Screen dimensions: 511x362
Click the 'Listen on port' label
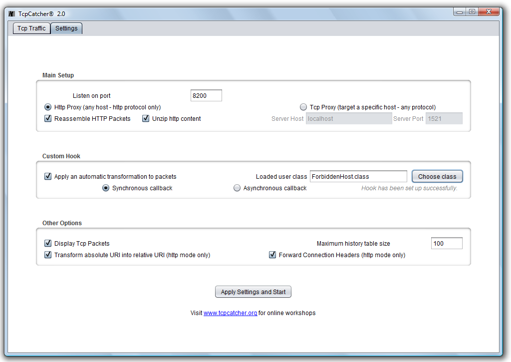click(x=92, y=96)
